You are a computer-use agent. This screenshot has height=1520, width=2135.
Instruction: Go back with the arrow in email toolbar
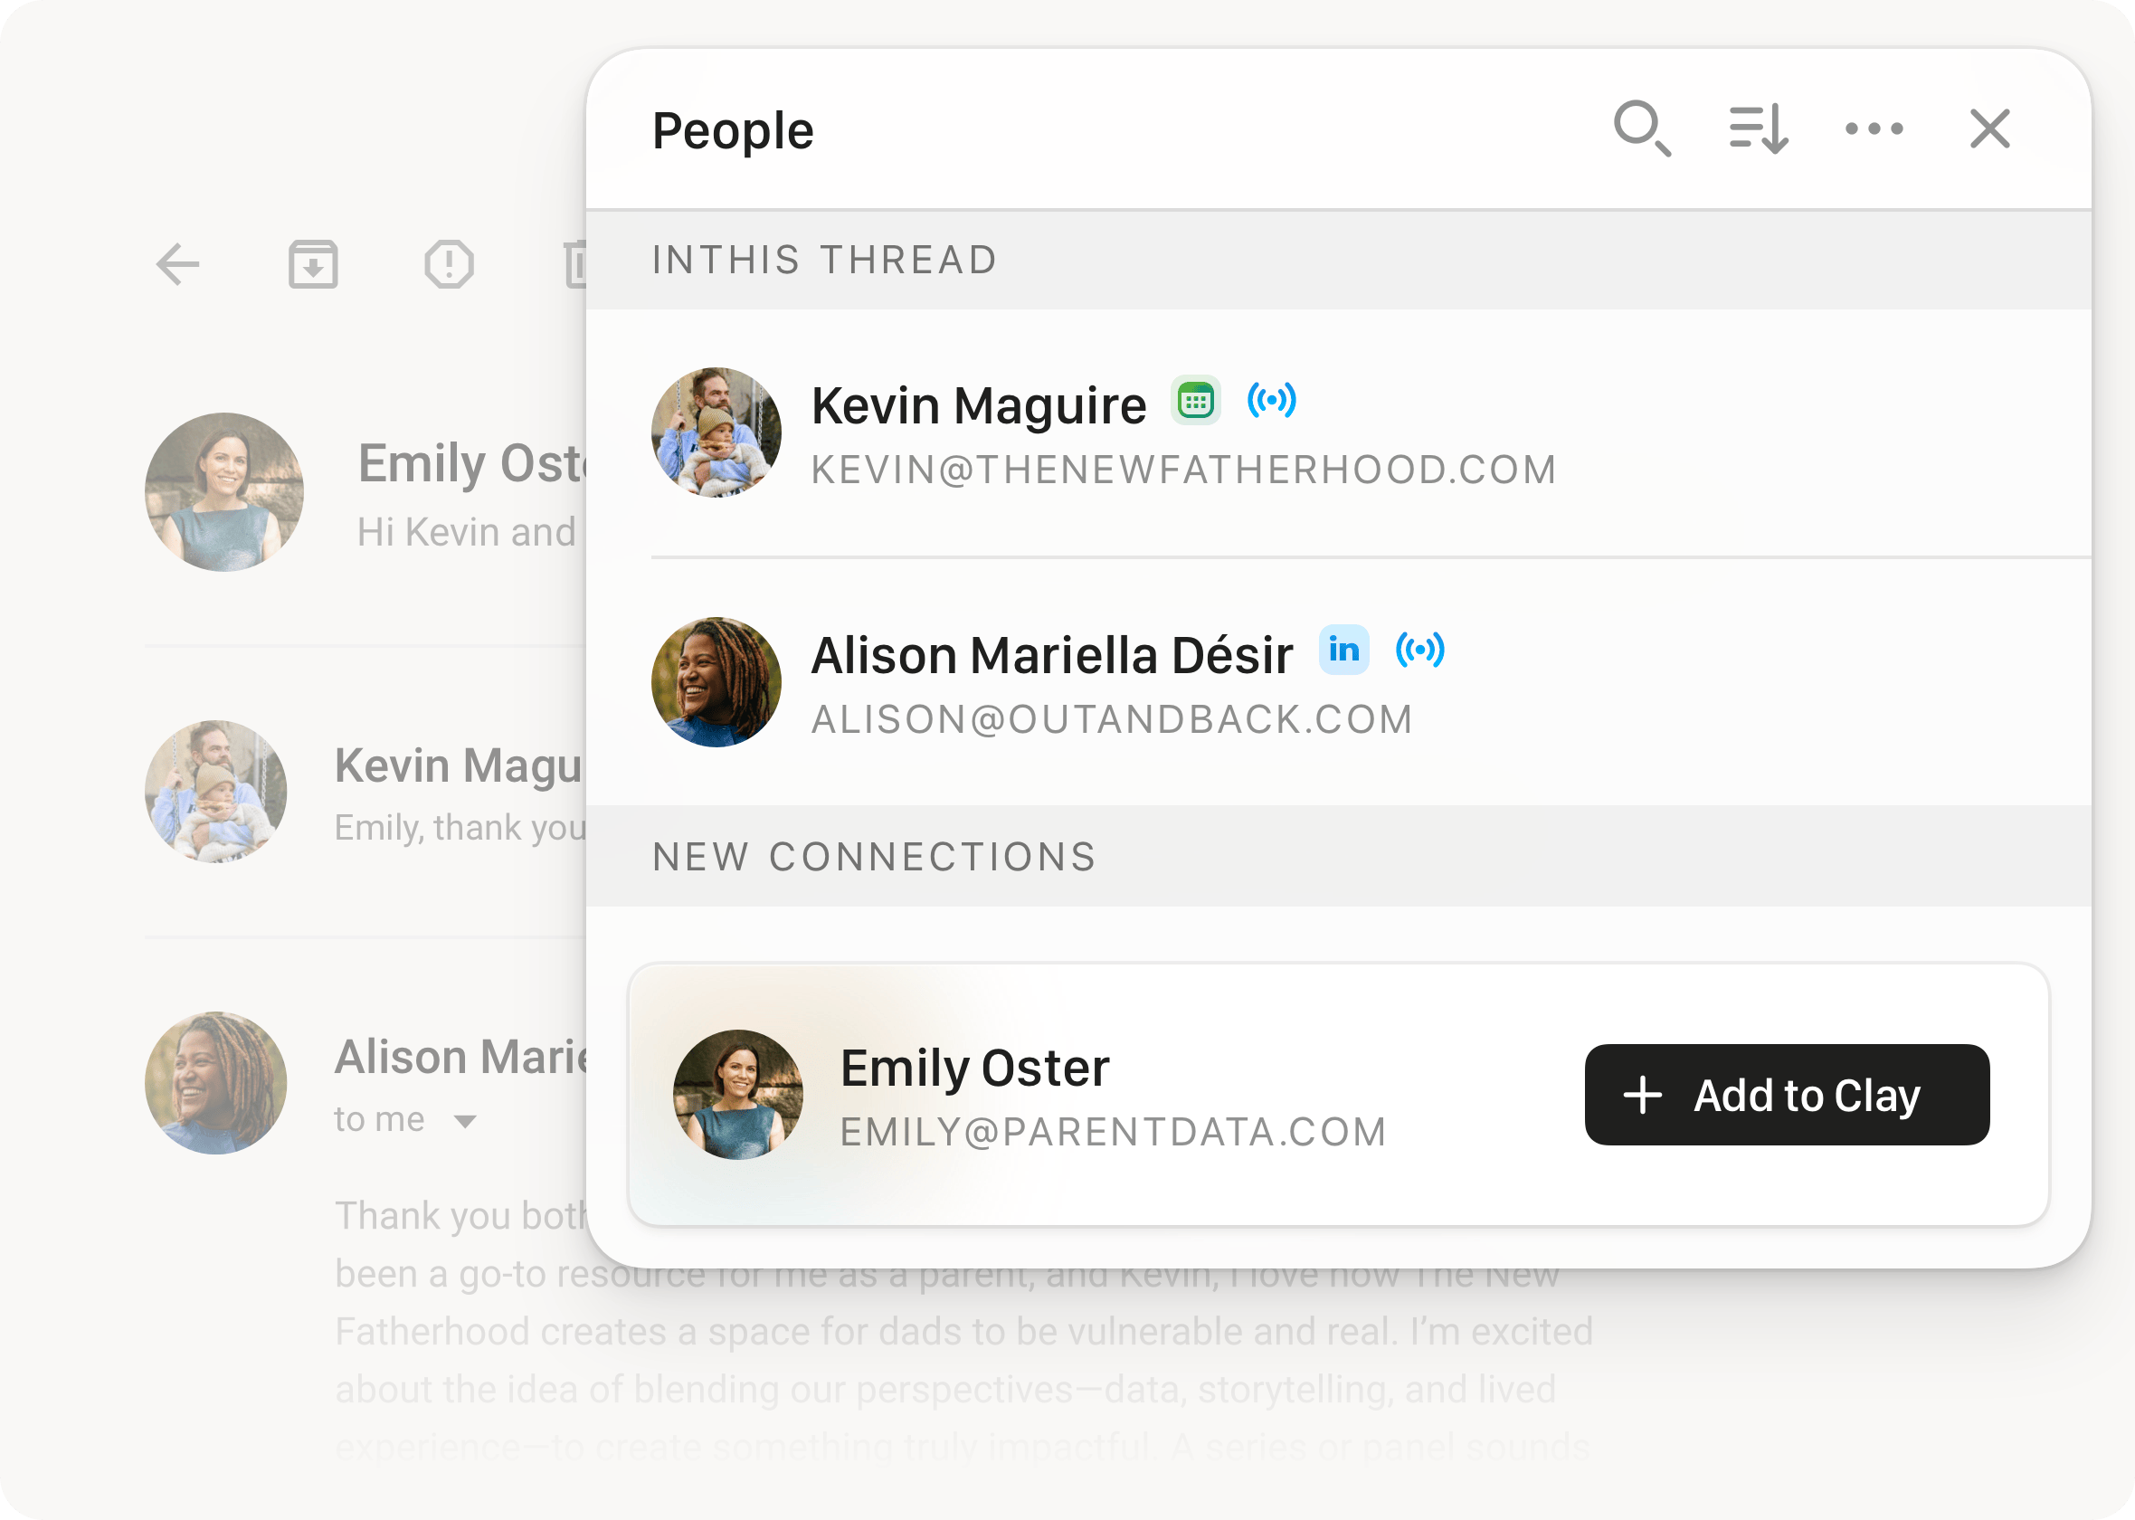tap(177, 264)
